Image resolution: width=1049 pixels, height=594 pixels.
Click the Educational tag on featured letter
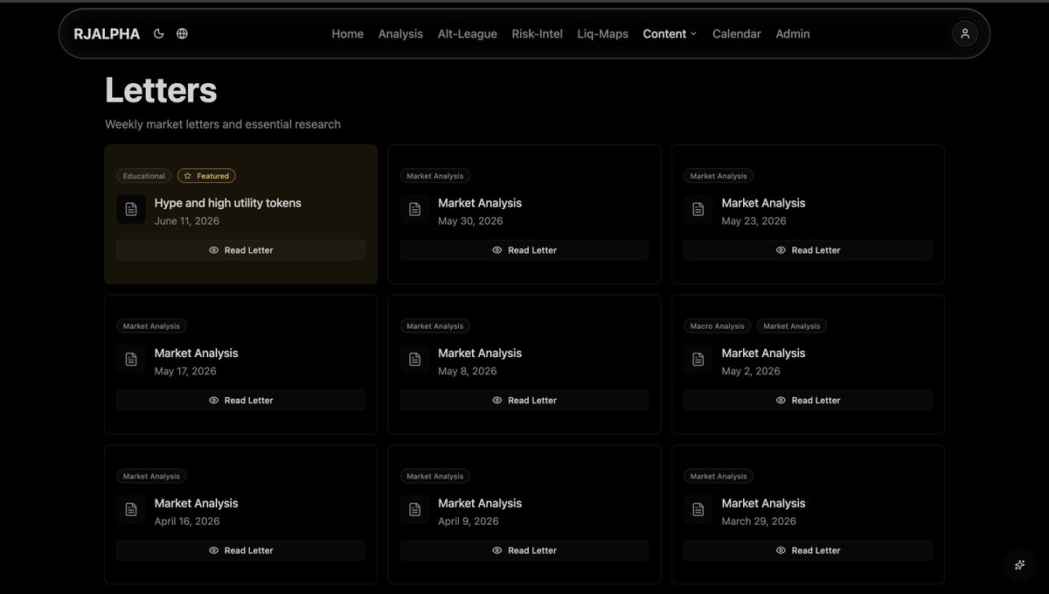[x=144, y=176]
